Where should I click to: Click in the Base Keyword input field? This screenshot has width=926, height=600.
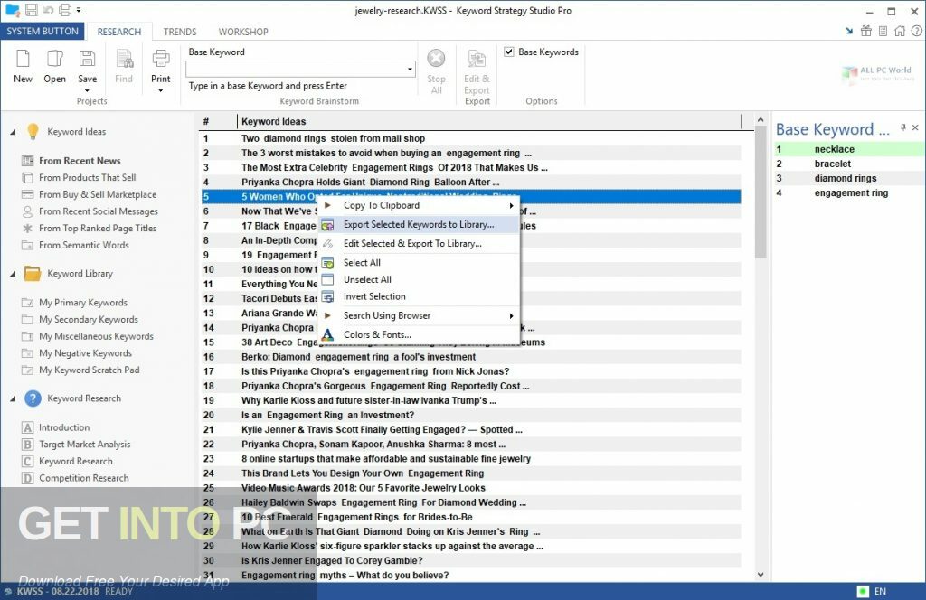pyautogui.click(x=296, y=70)
